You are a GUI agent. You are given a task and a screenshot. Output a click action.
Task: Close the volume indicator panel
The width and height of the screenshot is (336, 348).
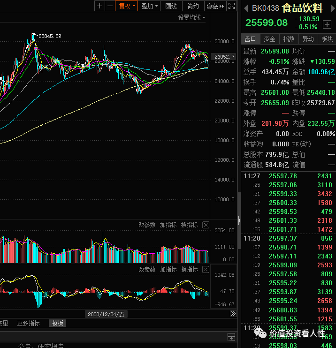206,225
